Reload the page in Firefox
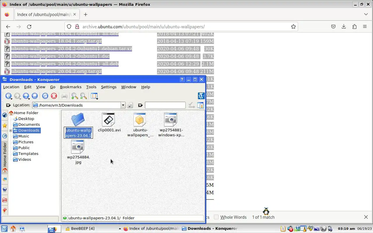373x233 pixels. click(x=29, y=27)
